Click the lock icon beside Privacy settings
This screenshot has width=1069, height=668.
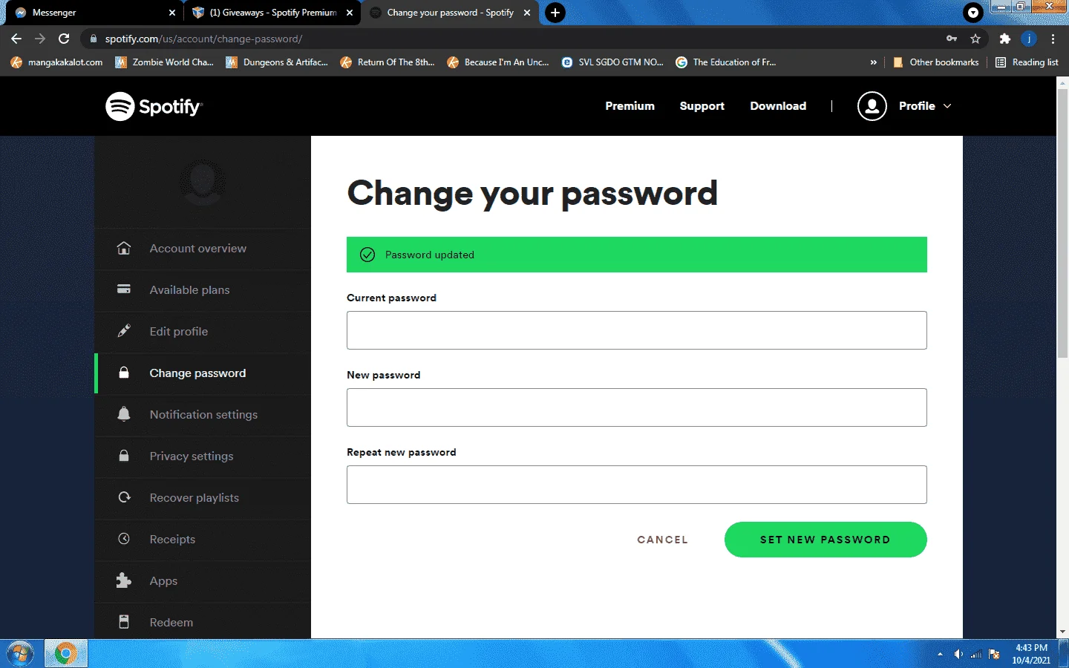[x=124, y=456]
